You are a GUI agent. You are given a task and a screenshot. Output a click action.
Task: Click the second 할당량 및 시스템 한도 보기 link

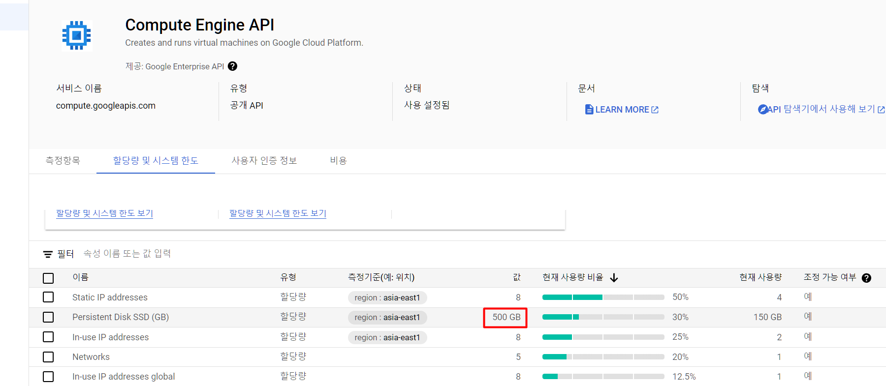(278, 213)
